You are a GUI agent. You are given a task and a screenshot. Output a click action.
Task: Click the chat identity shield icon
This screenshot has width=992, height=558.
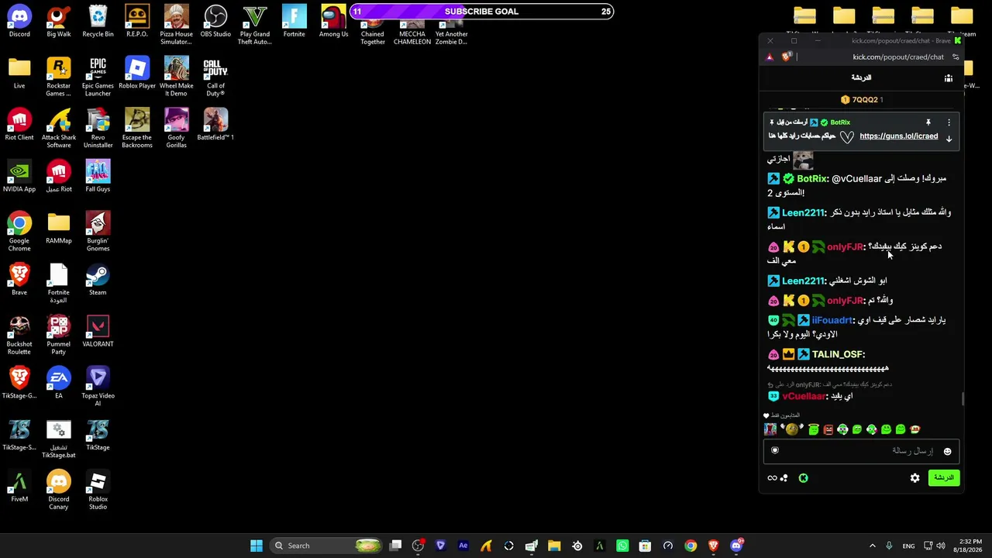pyautogui.click(x=775, y=450)
